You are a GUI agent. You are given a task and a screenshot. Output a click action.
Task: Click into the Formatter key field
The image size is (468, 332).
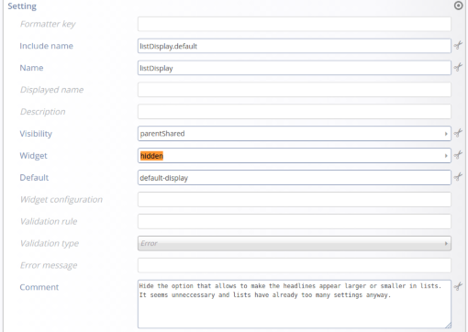click(295, 24)
